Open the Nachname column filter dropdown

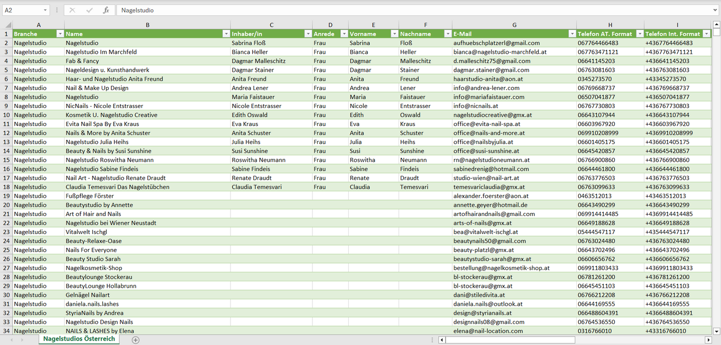(x=448, y=34)
